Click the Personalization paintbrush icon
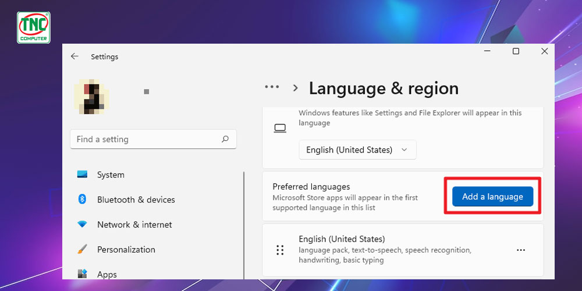 point(82,249)
